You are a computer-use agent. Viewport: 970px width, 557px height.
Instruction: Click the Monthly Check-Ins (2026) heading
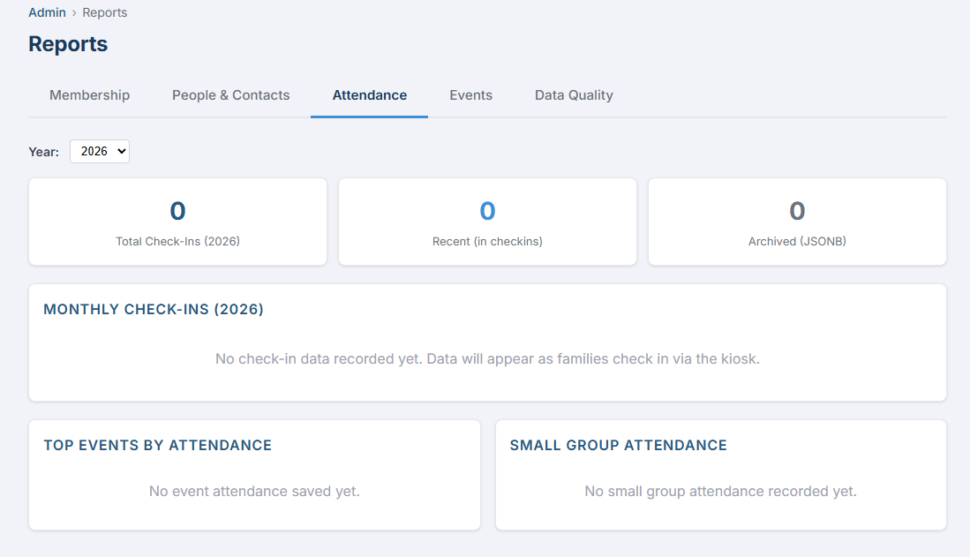(153, 309)
